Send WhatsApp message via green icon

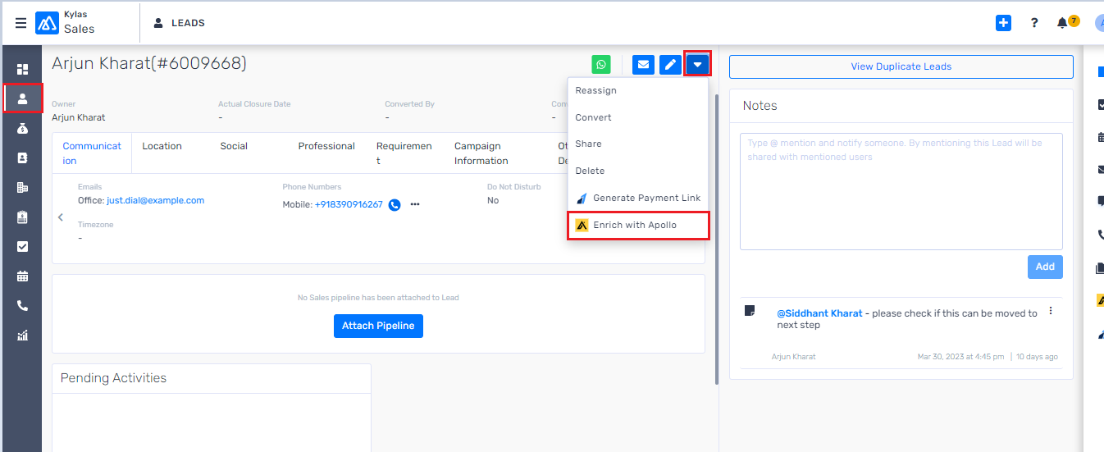point(602,64)
